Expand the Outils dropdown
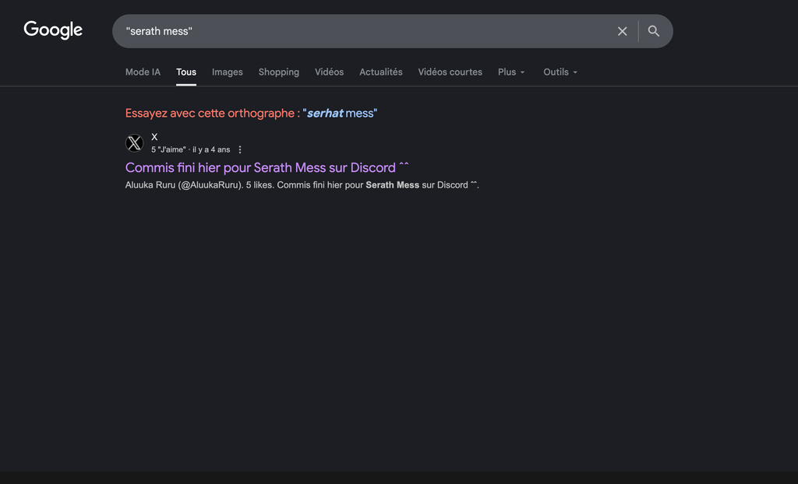 coord(560,72)
